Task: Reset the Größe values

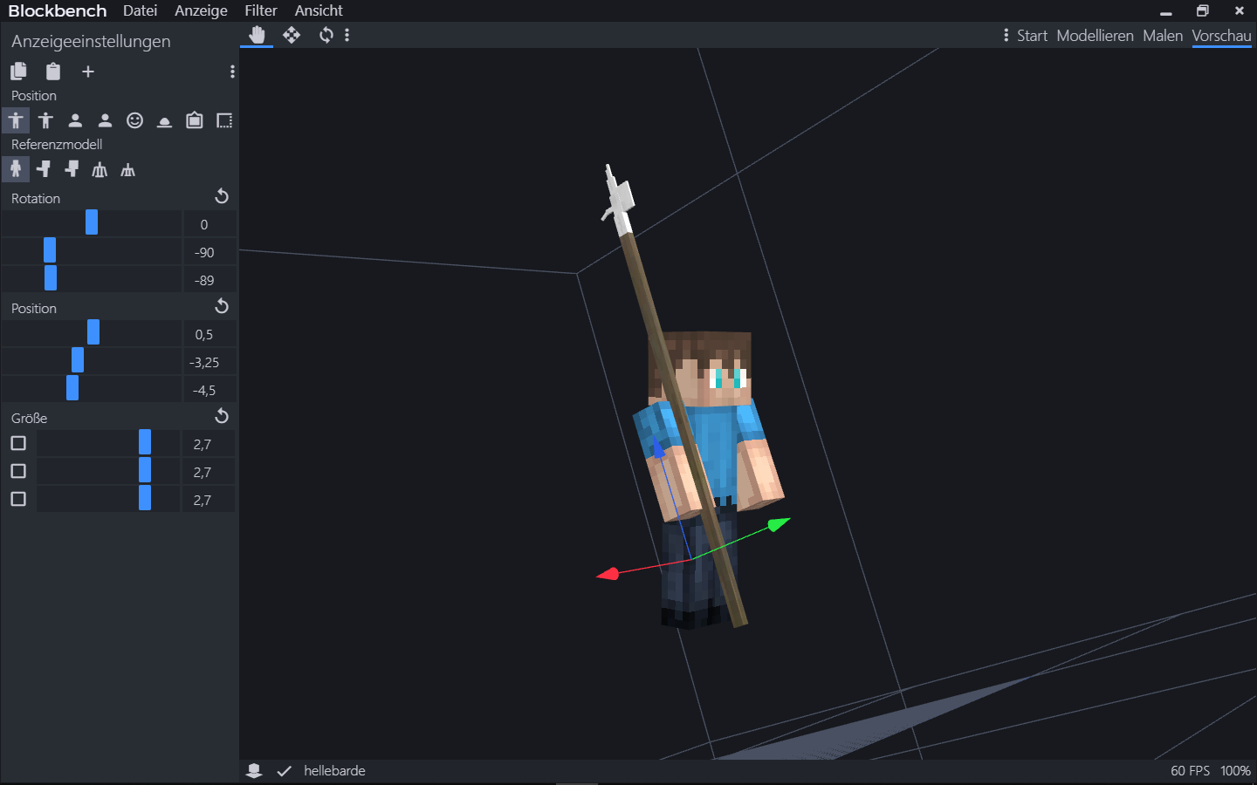Action: [x=222, y=416]
